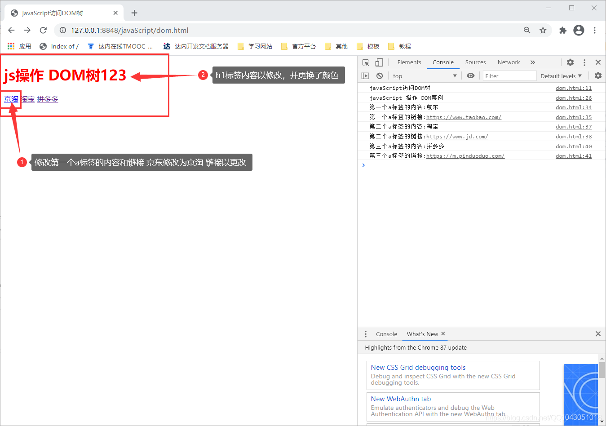Open the 其他 bookmark folder
This screenshot has height=426, width=606.
point(336,46)
